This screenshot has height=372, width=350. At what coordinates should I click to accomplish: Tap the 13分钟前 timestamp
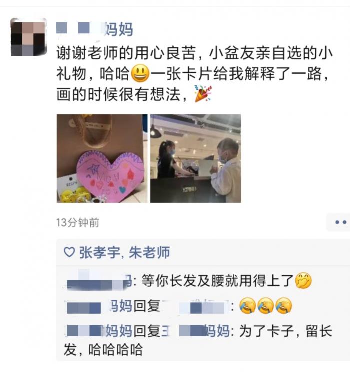[78, 223]
